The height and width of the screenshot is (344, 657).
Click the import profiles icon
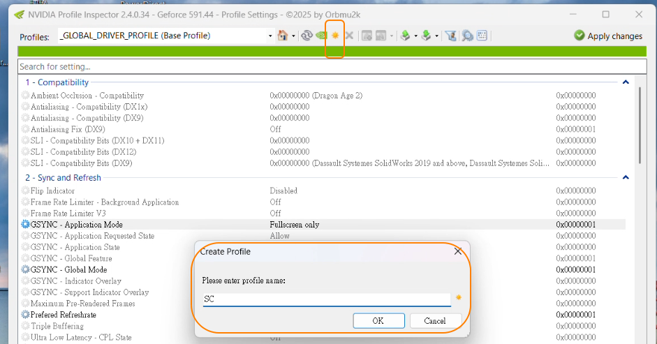coord(425,36)
